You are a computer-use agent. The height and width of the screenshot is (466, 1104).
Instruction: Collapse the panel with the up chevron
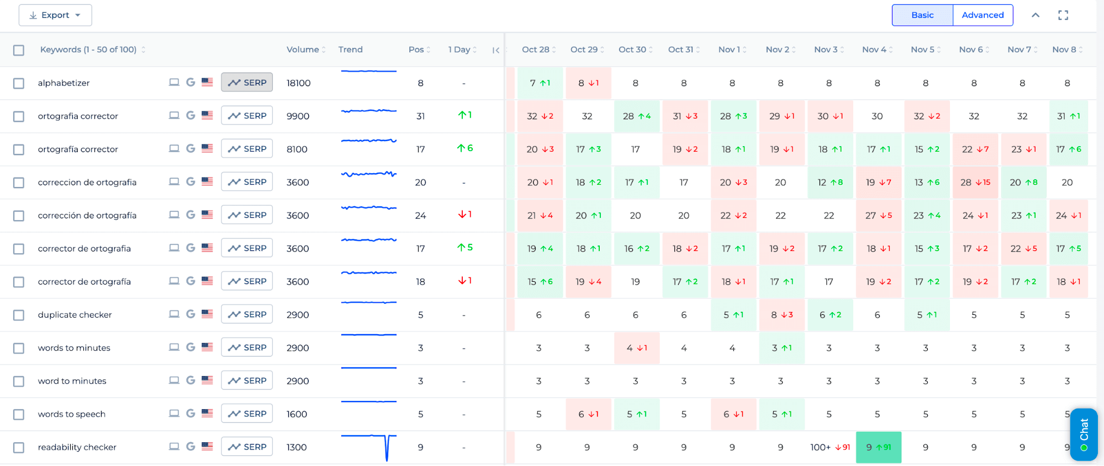pyautogui.click(x=1036, y=15)
